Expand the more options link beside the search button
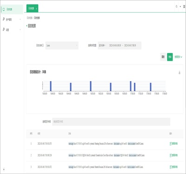 click(178, 57)
